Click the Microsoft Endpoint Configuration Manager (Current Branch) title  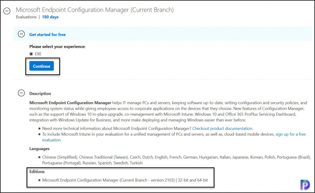pyautogui.click(x=95, y=10)
